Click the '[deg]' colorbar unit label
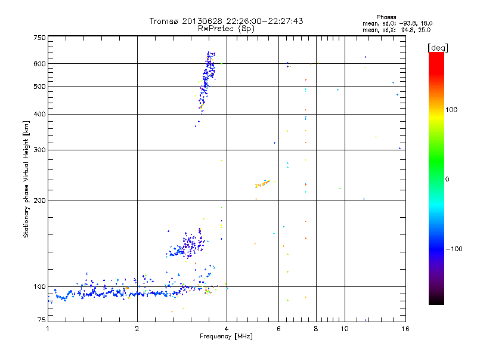Viewport: 477px width, 358px height. 438,48
